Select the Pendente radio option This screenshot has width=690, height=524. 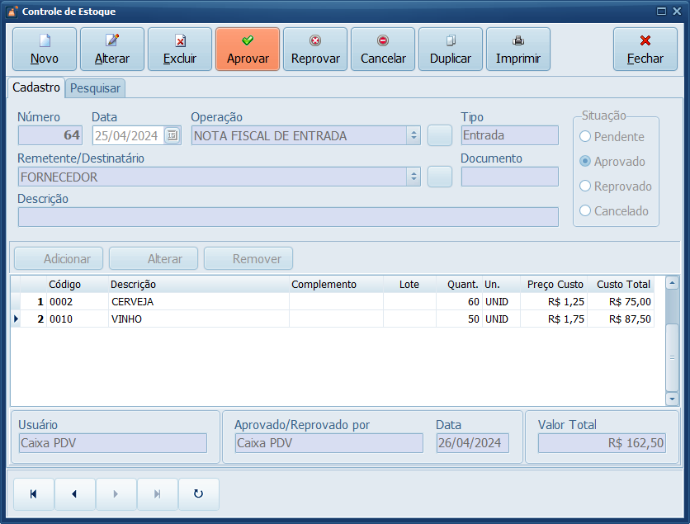(586, 137)
